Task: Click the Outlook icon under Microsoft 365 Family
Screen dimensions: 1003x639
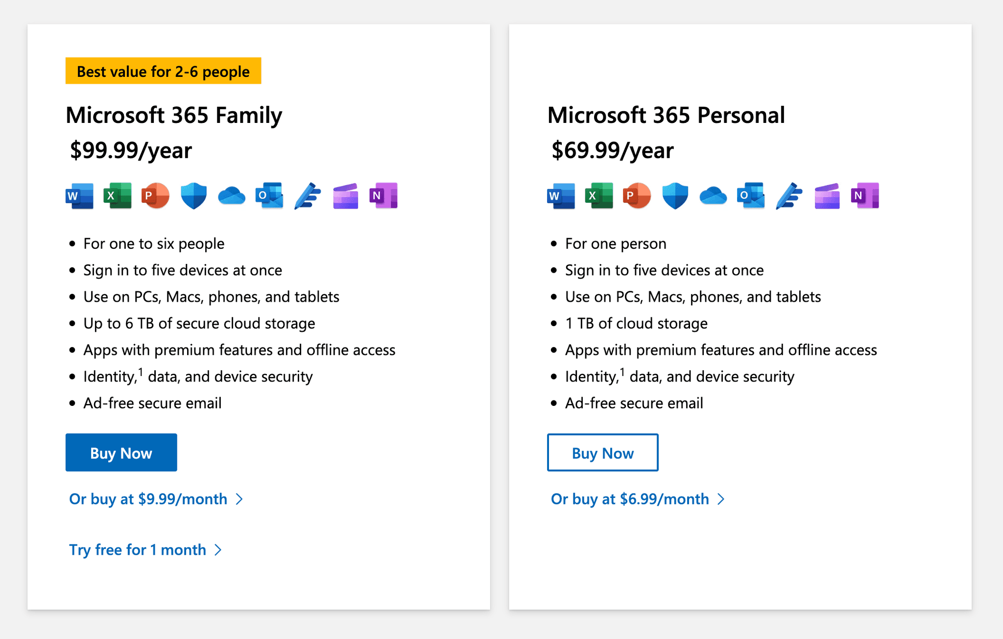Action: coord(269,195)
